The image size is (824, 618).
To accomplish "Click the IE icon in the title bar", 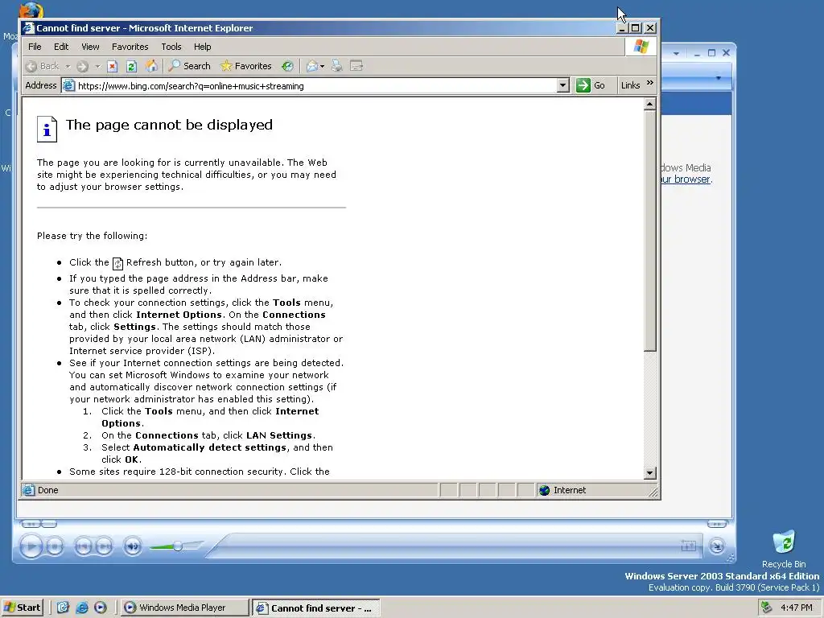I will [x=28, y=28].
